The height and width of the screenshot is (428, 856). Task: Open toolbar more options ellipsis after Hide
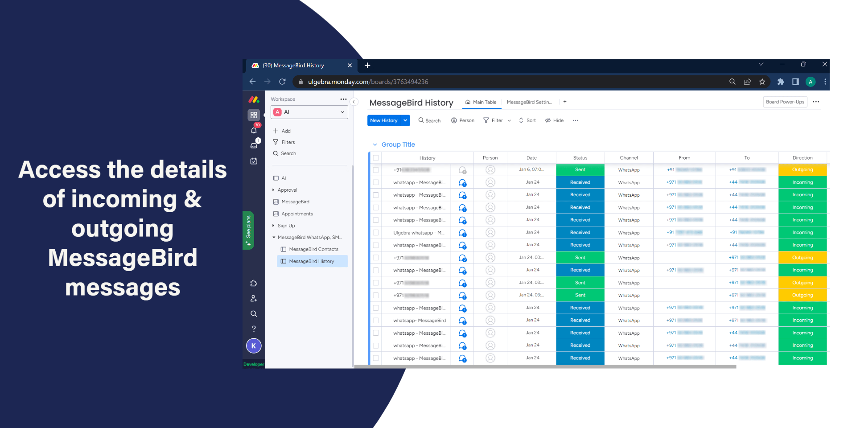click(576, 120)
